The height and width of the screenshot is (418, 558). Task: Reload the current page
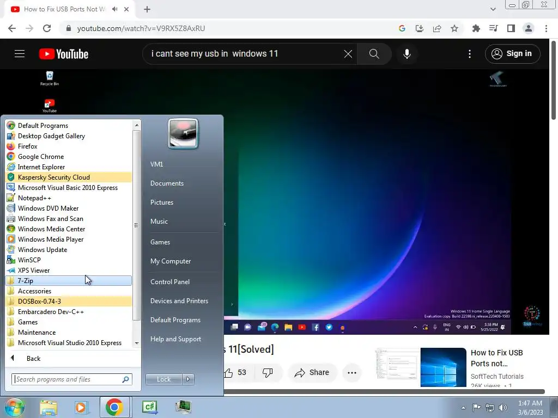(x=47, y=28)
